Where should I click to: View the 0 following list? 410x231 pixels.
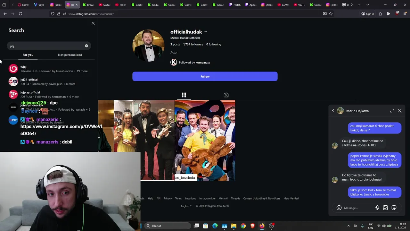click(x=214, y=44)
